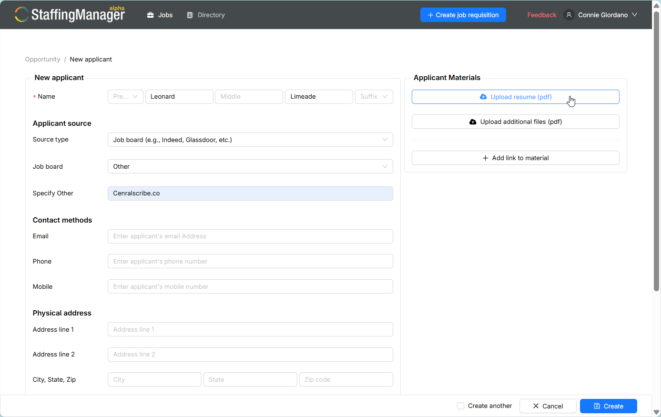Click the user avatar icon
This screenshot has height=417, width=661.
[x=569, y=15]
